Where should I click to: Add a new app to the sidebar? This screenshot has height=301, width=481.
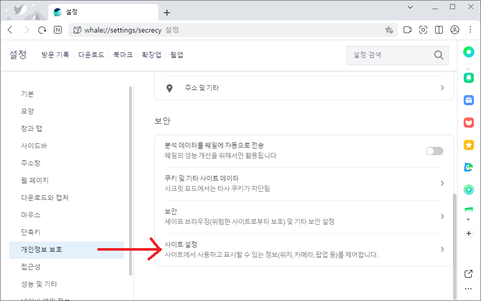coord(468,233)
